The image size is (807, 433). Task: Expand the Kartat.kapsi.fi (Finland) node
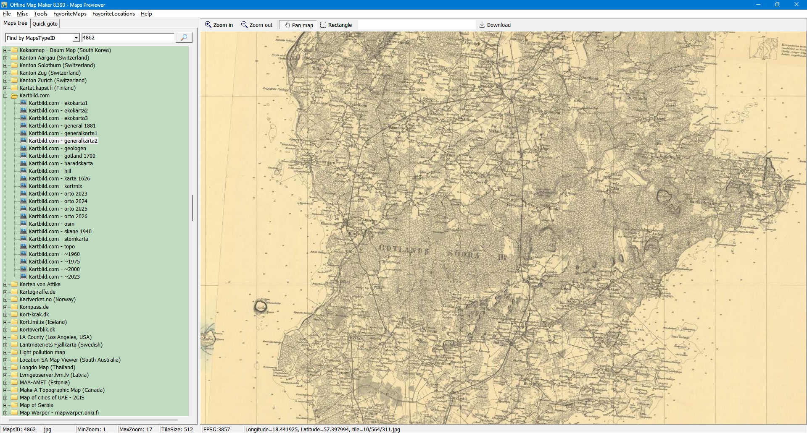coord(5,88)
